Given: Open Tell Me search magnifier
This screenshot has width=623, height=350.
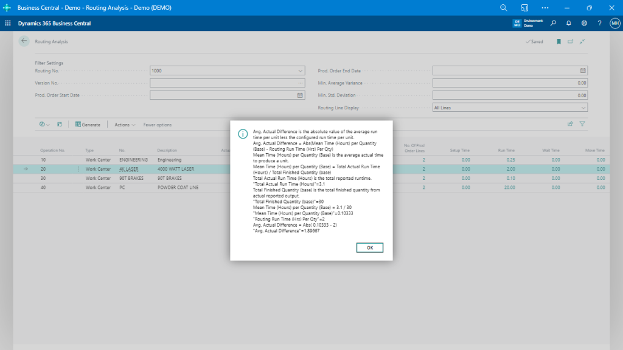Looking at the screenshot, I should pyautogui.click(x=552, y=22).
